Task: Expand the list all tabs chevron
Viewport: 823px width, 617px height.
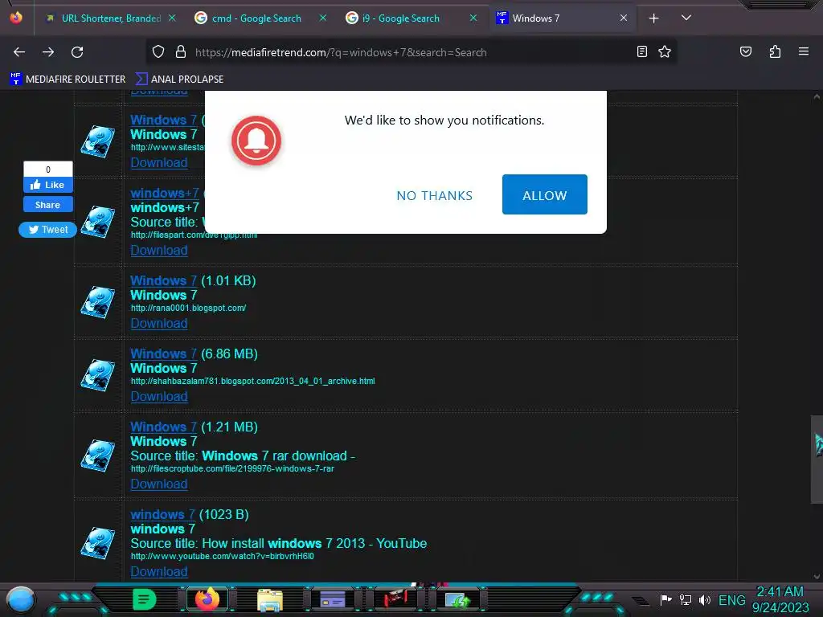Action: (686, 18)
